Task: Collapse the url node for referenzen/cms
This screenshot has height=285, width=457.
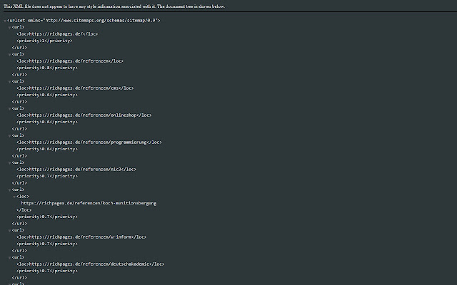Action: pos(9,82)
